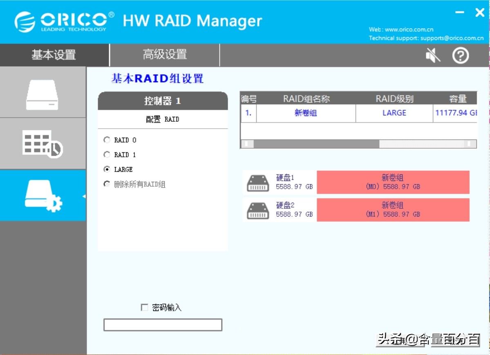The image size is (490, 355).
Task: Select the RAID 1 radio option
Action: (107, 154)
